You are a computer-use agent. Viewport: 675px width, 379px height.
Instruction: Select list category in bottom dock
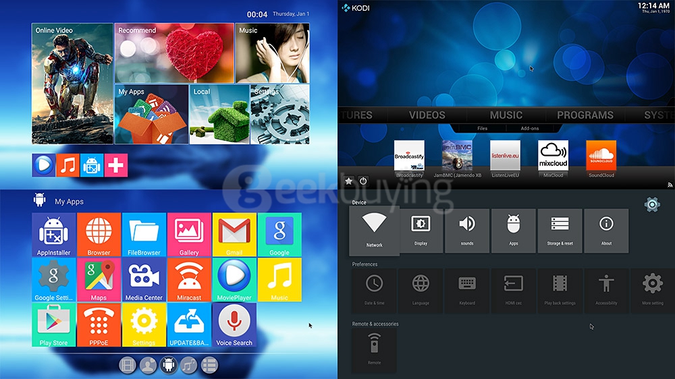coord(209,366)
